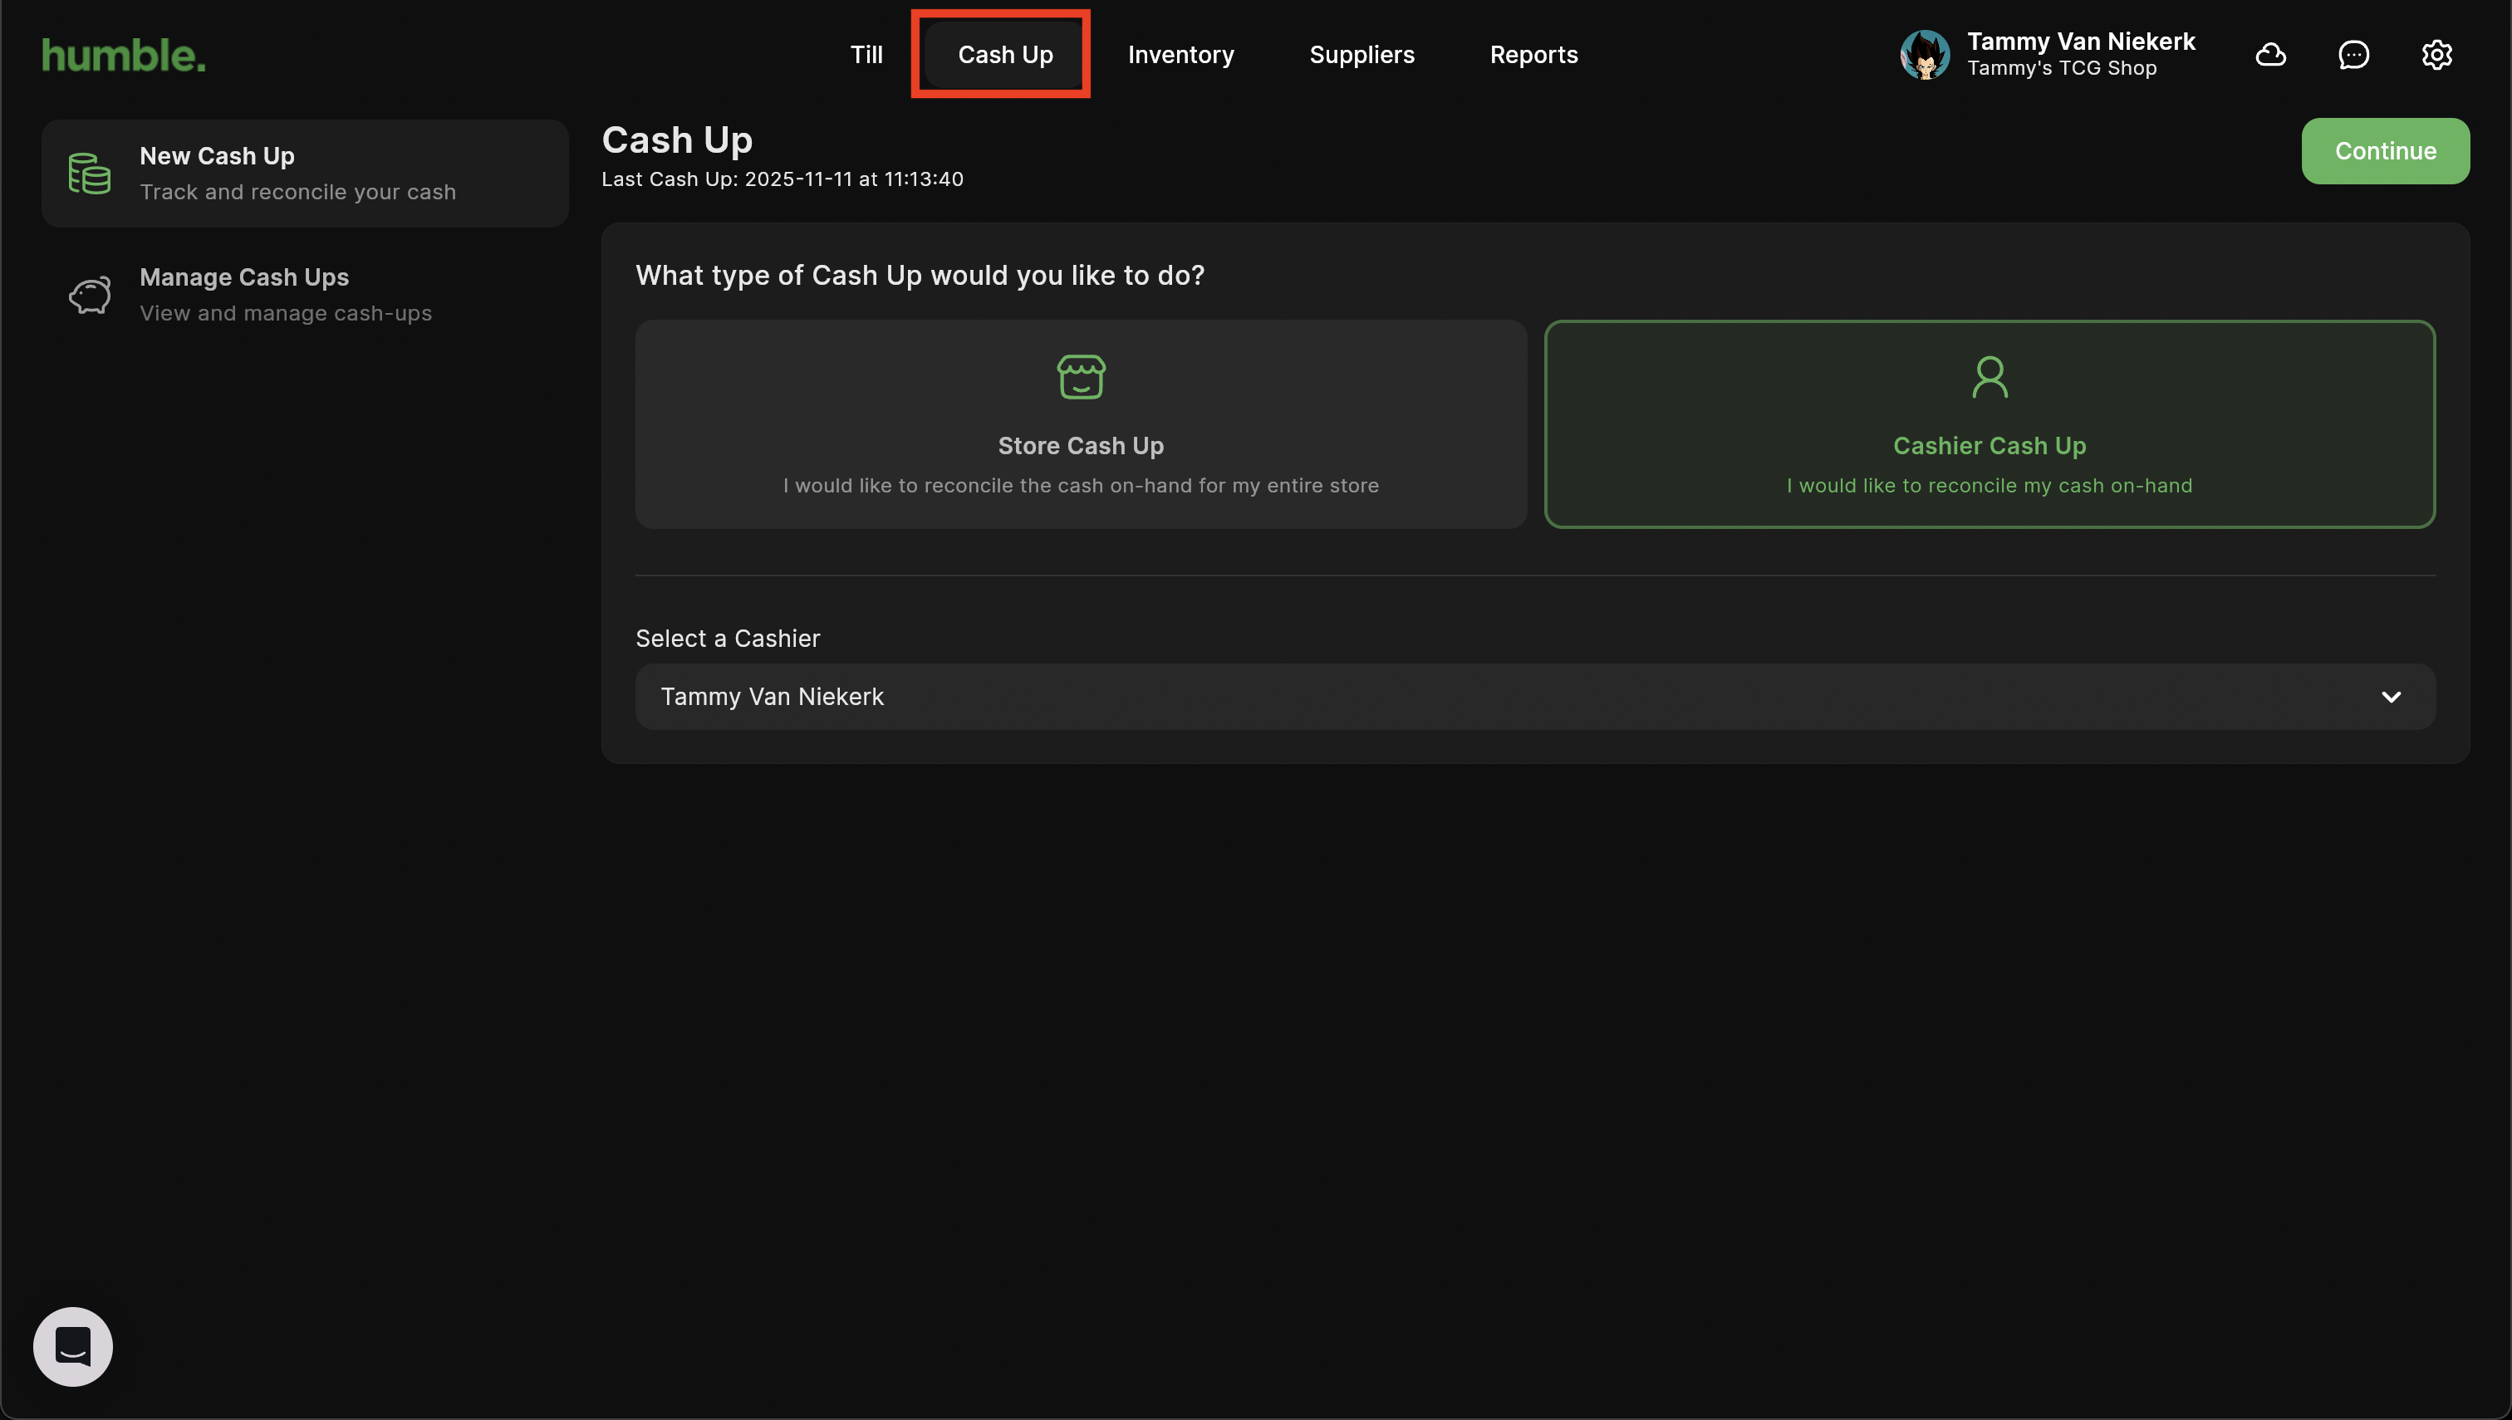Click the piggy bank Manage Cash Ups icon
The width and height of the screenshot is (2512, 1420).
pyautogui.click(x=89, y=295)
